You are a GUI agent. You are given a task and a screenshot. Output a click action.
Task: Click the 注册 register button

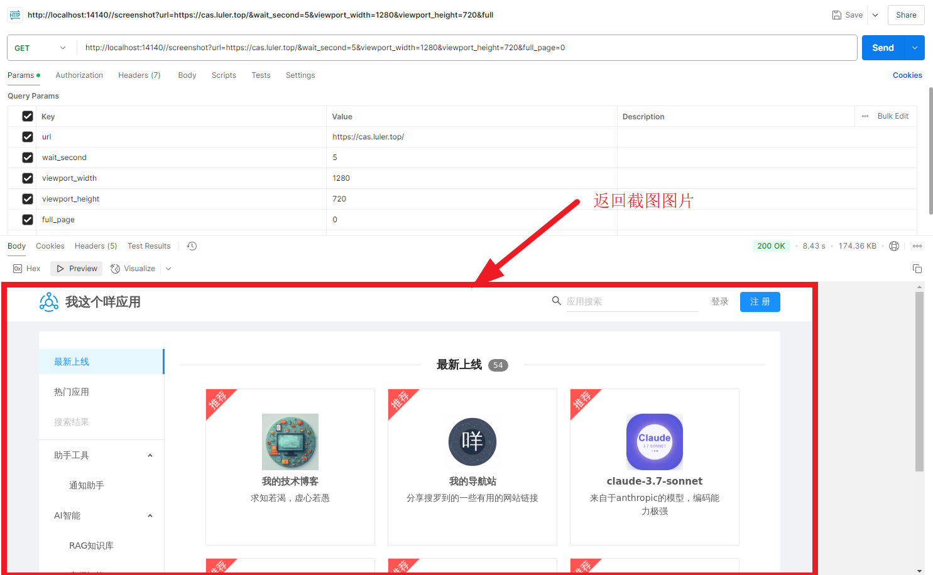760,302
